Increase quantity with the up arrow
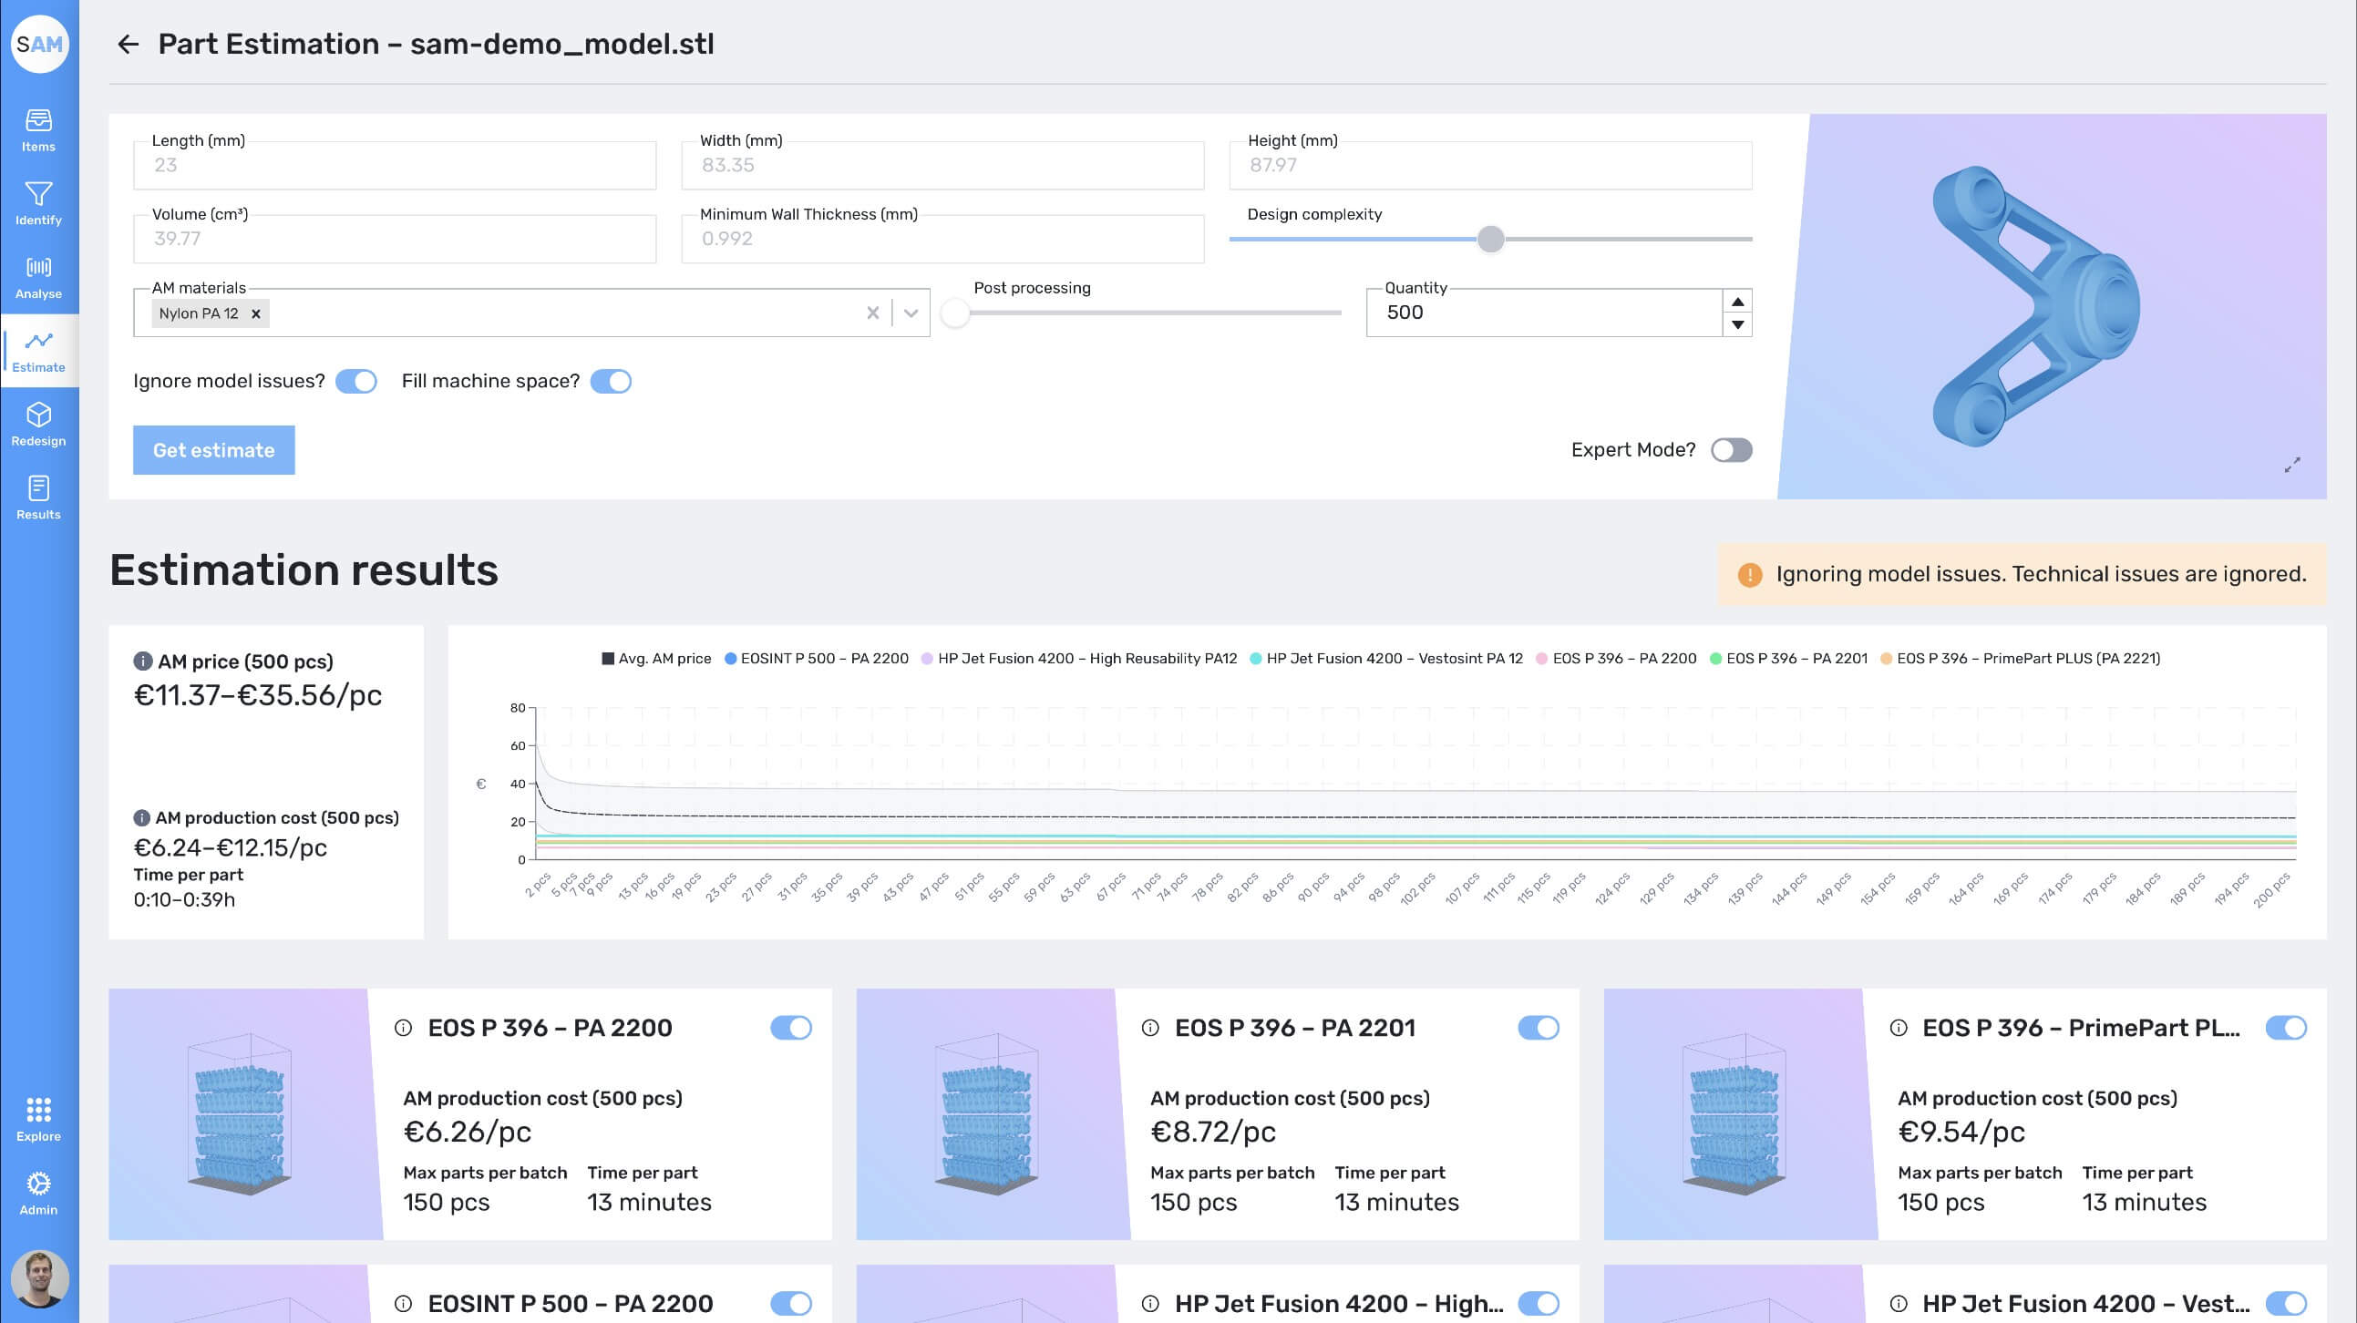This screenshot has height=1323, width=2357. (x=1736, y=302)
